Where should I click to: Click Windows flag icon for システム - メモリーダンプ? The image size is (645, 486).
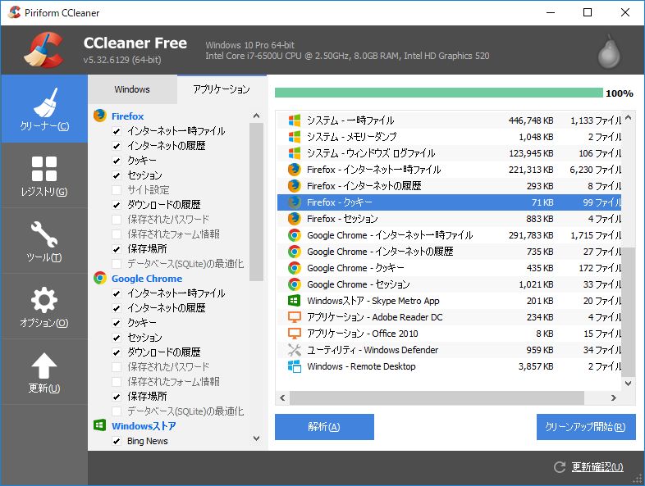(x=295, y=137)
